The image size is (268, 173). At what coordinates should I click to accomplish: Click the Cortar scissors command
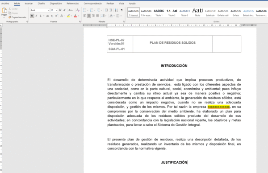tap(13, 9)
